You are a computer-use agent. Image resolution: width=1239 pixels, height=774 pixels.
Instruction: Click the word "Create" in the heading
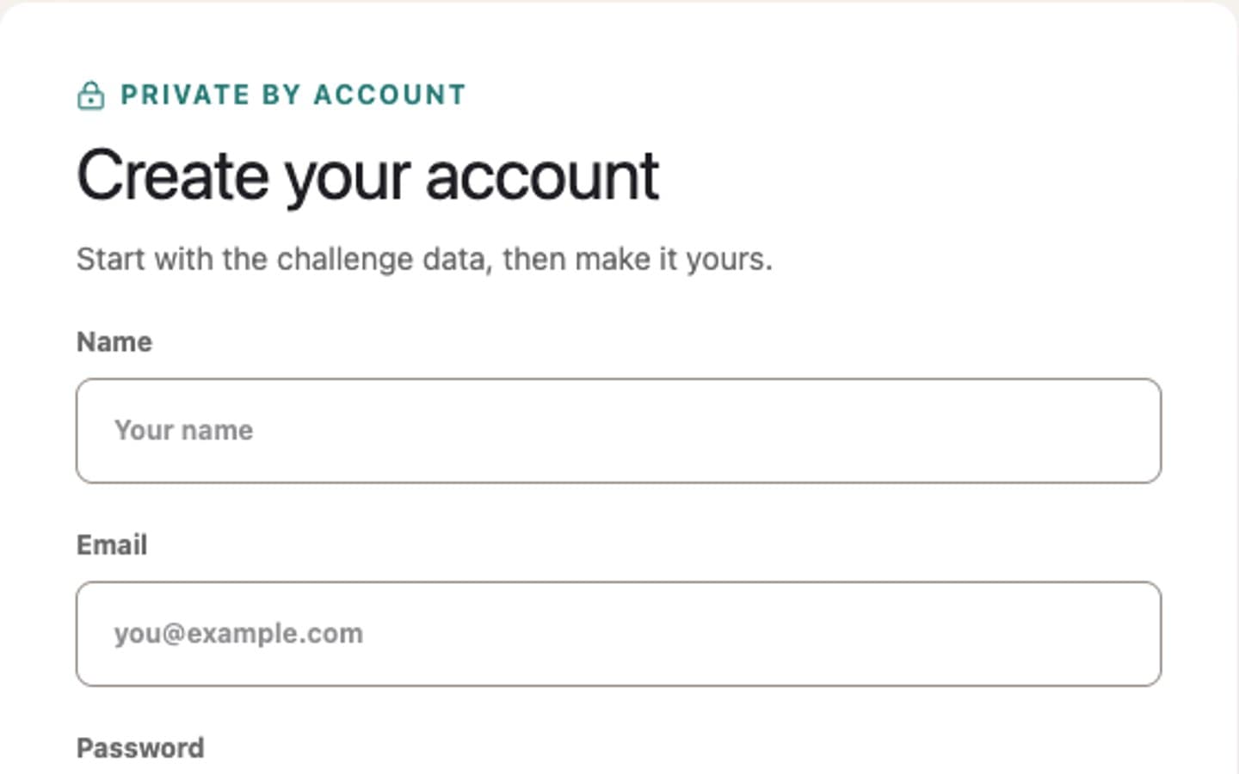[173, 175]
